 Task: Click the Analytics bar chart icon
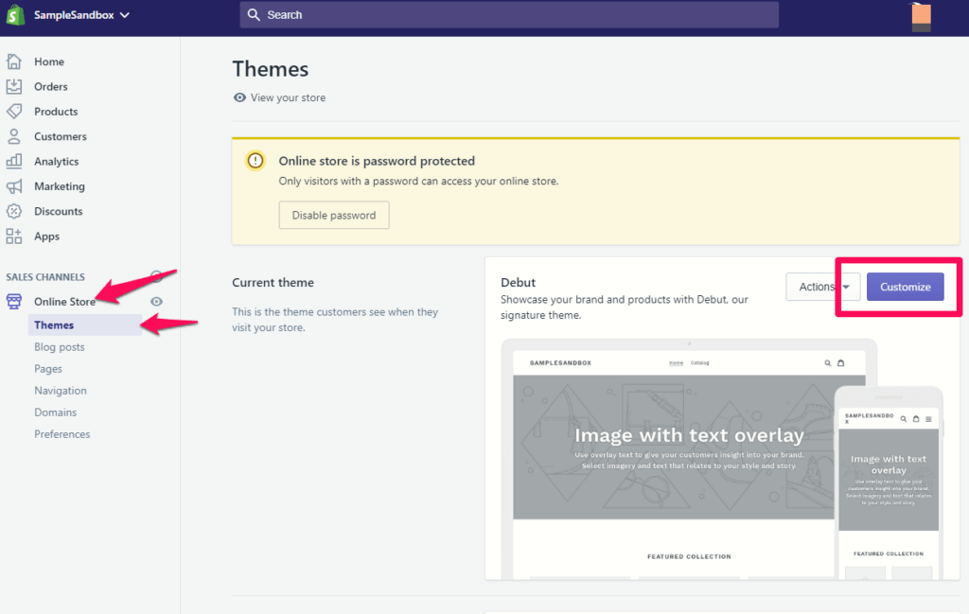14,161
